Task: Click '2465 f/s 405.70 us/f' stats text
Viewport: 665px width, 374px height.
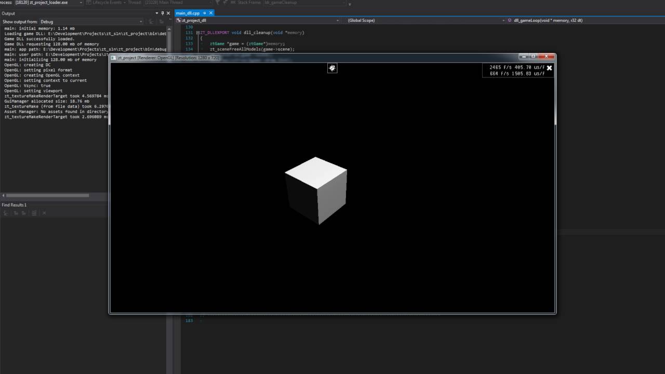Action: pos(517,68)
